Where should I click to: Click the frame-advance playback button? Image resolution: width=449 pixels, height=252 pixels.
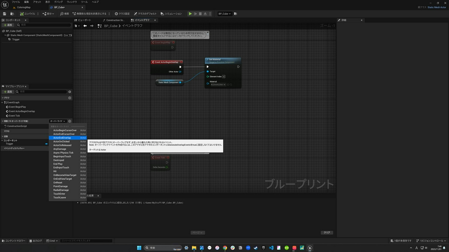click(195, 14)
